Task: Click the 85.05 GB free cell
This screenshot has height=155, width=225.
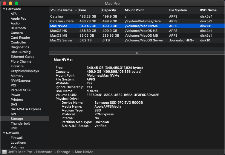Action: tap(87, 35)
